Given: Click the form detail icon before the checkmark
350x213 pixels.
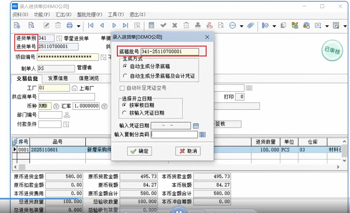Looking at the screenshot, I should [152, 25].
